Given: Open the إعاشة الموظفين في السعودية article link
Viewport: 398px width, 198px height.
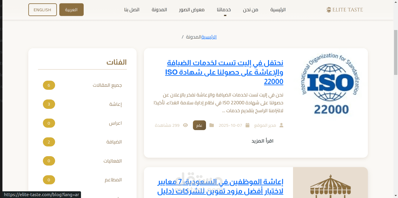Looking at the screenshot, I should pos(221,186).
